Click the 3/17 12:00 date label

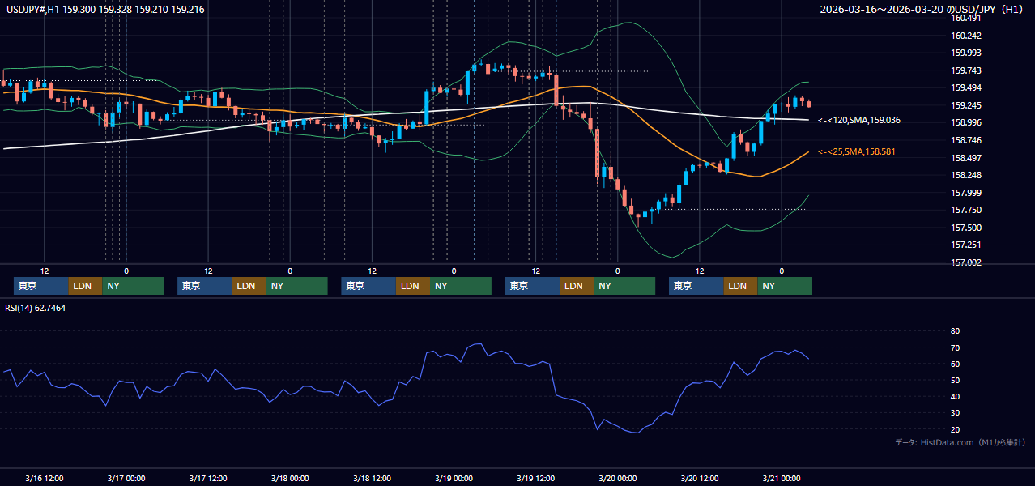(x=207, y=478)
